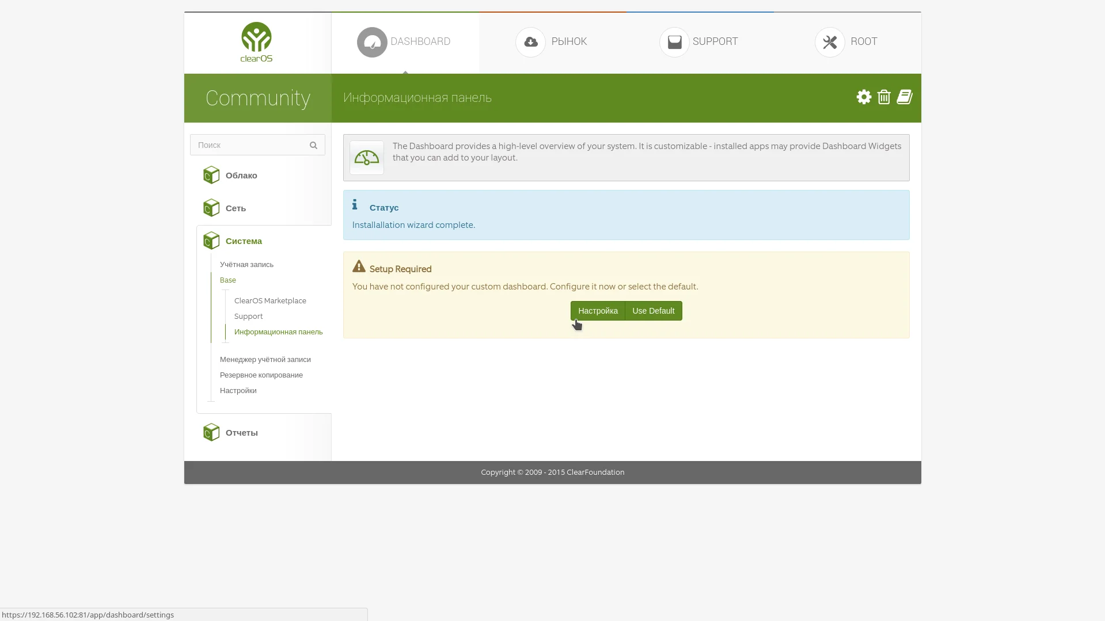Open the РЫНОК tab
The height and width of the screenshot is (621, 1105).
553,42
